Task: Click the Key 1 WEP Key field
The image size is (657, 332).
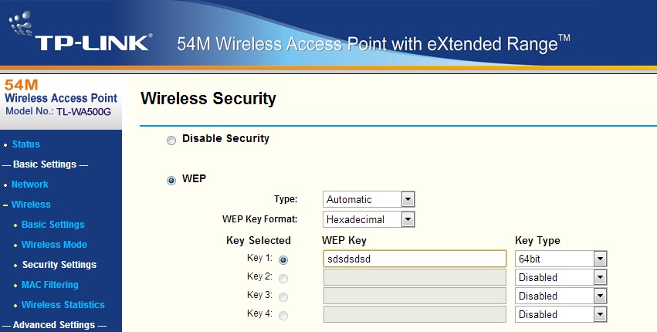Action: pyautogui.click(x=415, y=259)
